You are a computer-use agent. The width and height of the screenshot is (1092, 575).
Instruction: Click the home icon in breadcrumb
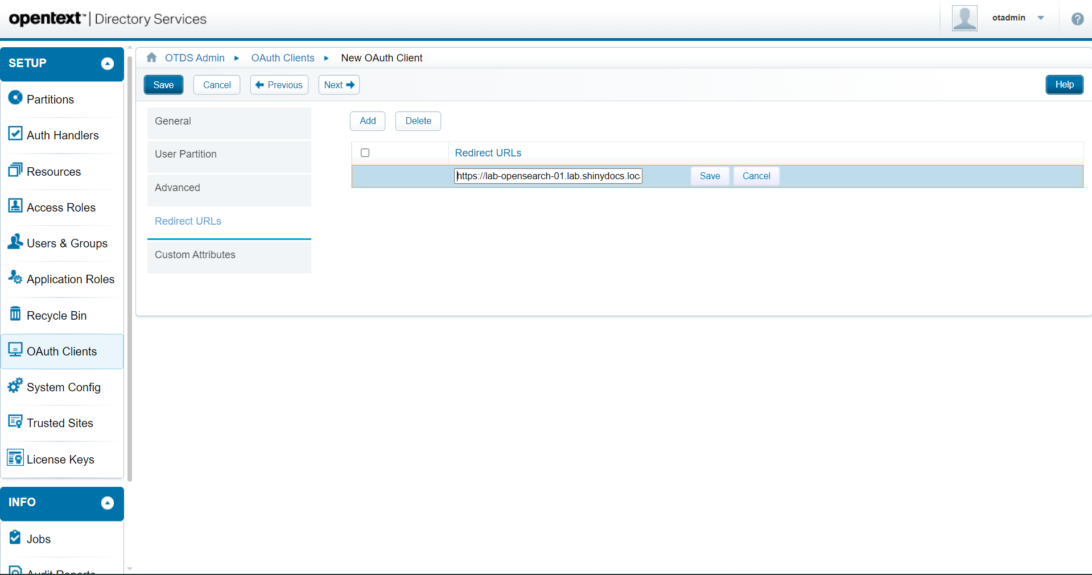click(151, 57)
